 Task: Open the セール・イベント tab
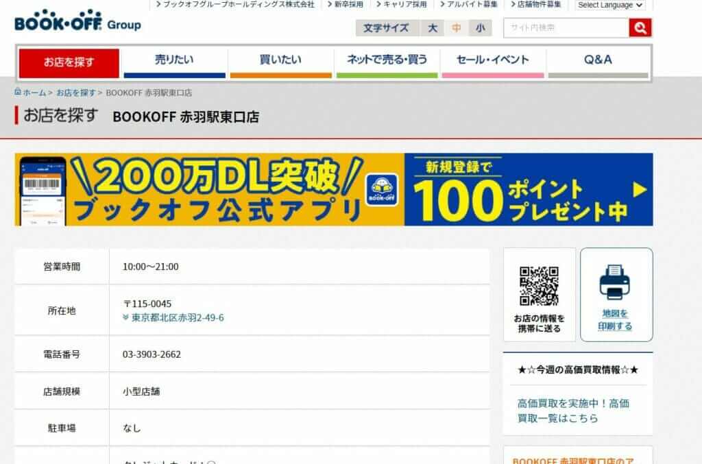[493, 63]
